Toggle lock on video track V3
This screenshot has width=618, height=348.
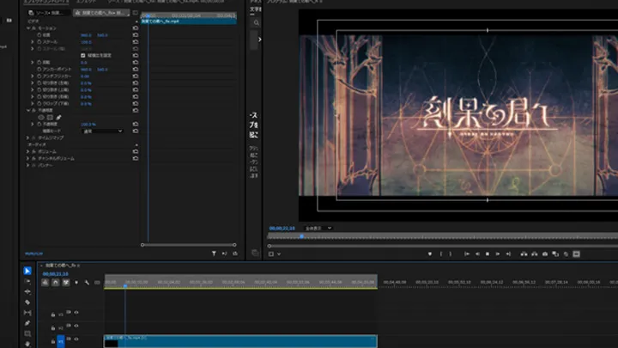pyautogui.click(x=53, y=314)
